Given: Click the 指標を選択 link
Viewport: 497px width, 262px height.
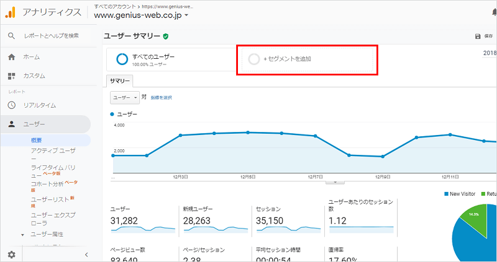Looking at the screenshot, I should (x=162, y=98).
